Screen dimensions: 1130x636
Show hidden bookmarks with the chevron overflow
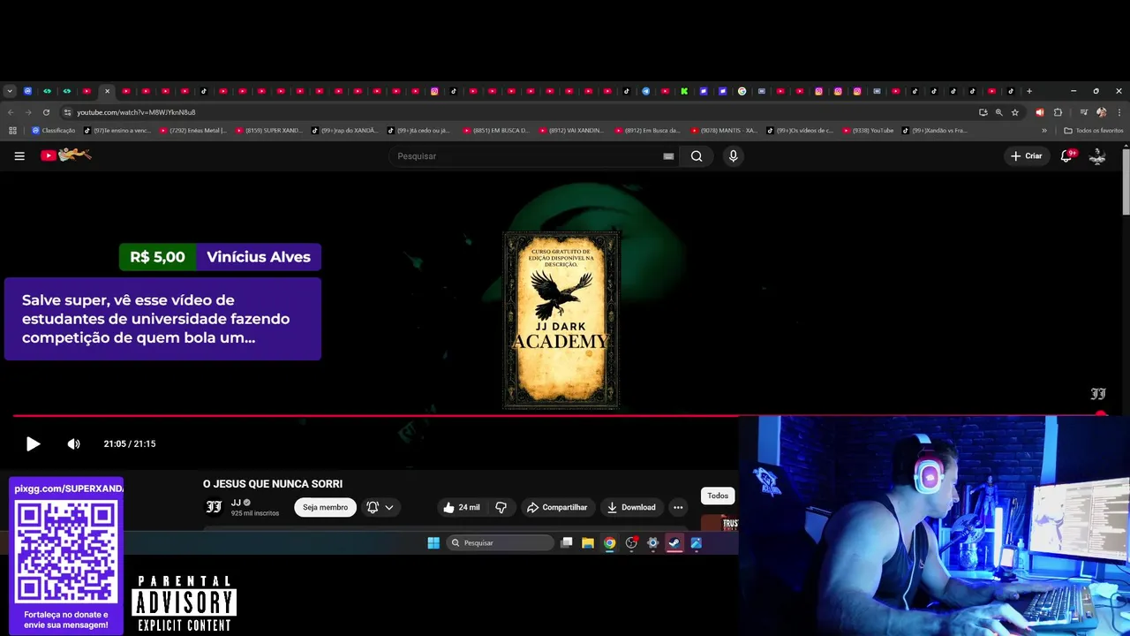coord(1044,131)
